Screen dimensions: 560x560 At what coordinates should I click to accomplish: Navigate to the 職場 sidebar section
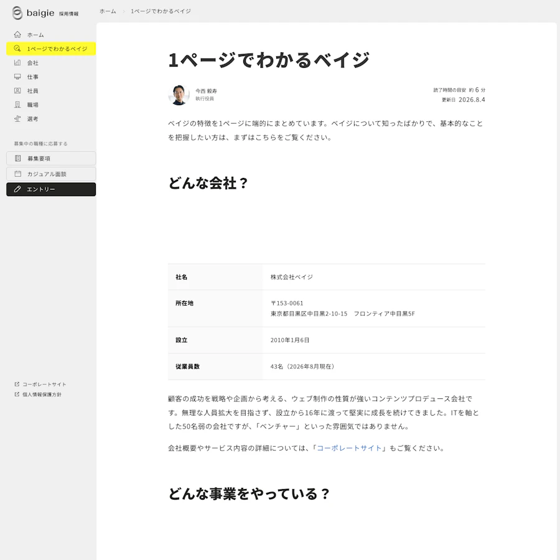(x=51, y=105)
